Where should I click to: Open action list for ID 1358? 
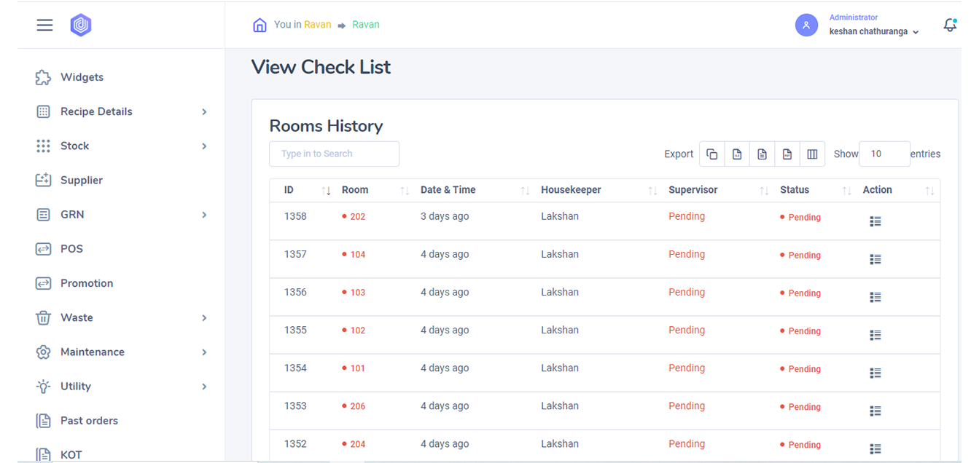click(x=875, y=221)
